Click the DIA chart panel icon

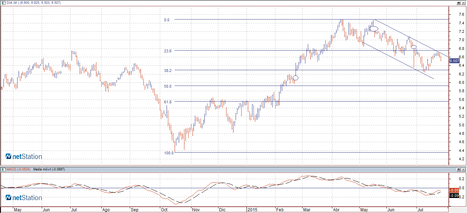[x=3, y=3]
